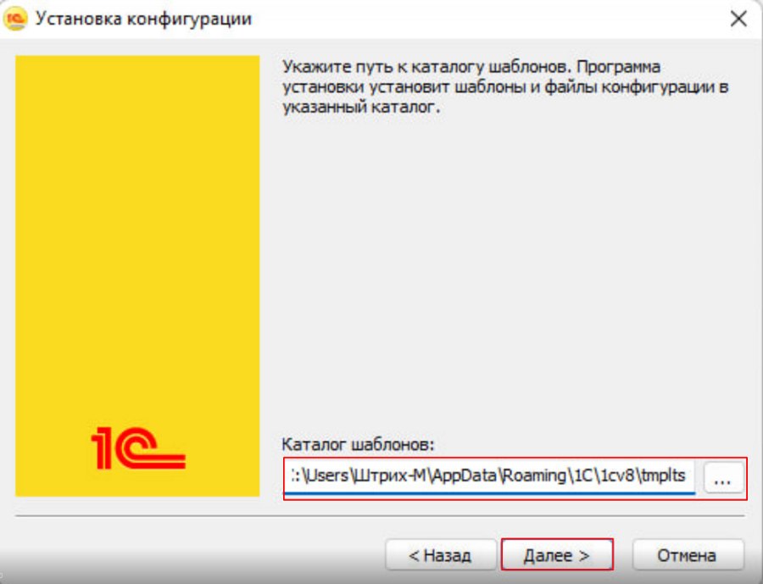This screenshot has height=584, width=763.
Task: Open folder browser with the ... button
Action: [723, 477]
